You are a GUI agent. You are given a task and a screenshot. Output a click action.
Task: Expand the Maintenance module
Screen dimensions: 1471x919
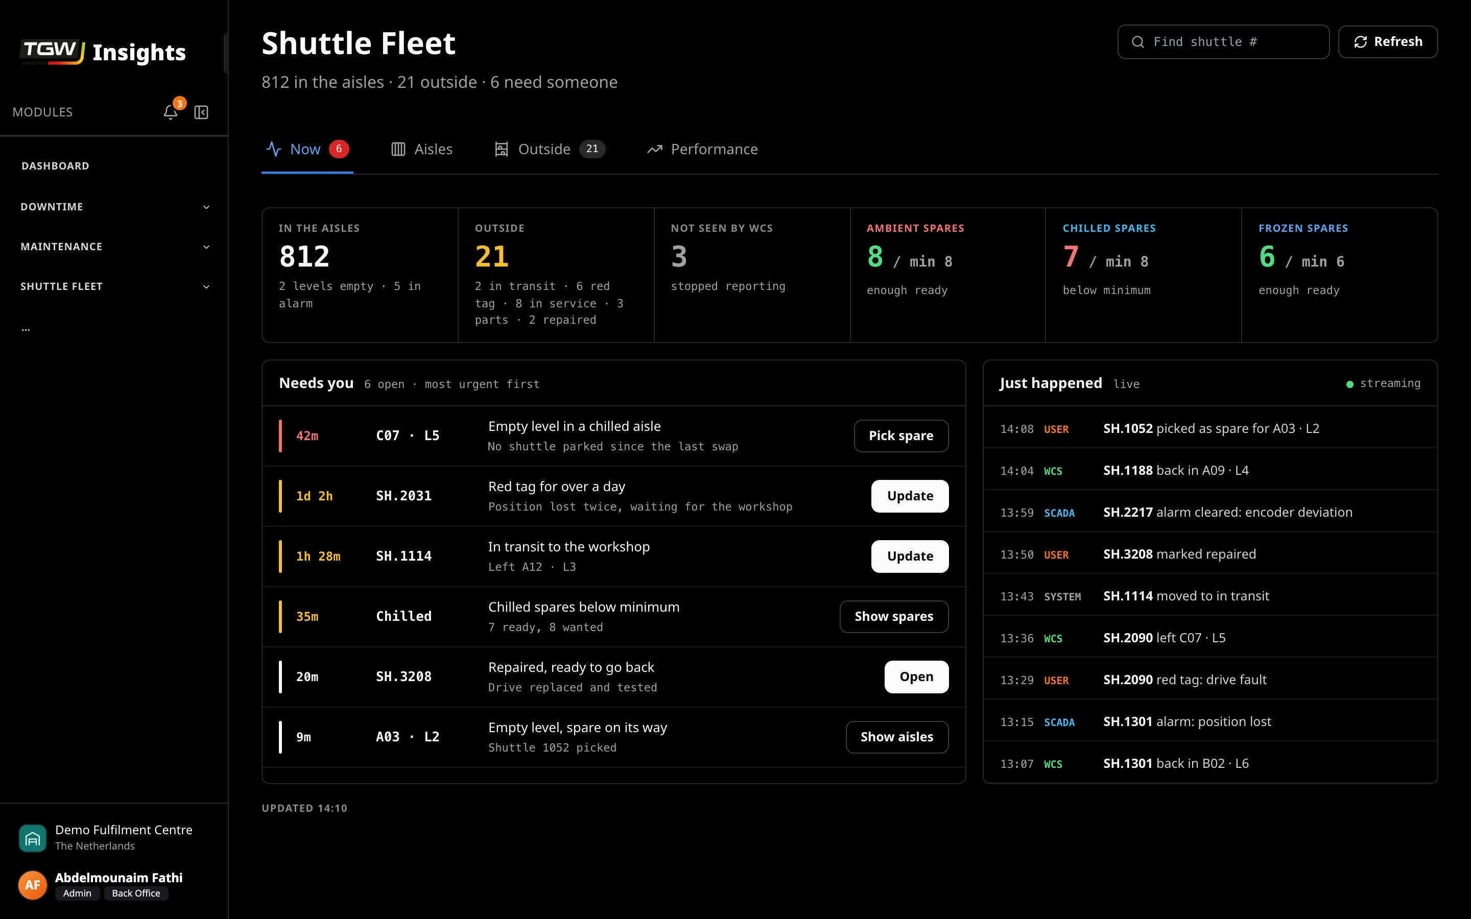(x=114, y=247)
